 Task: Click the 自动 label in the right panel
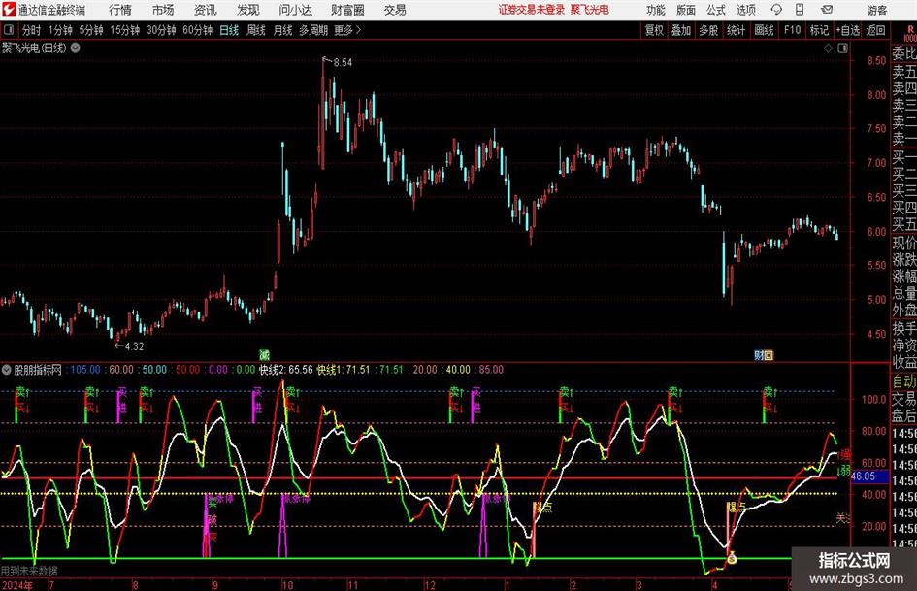904,381
